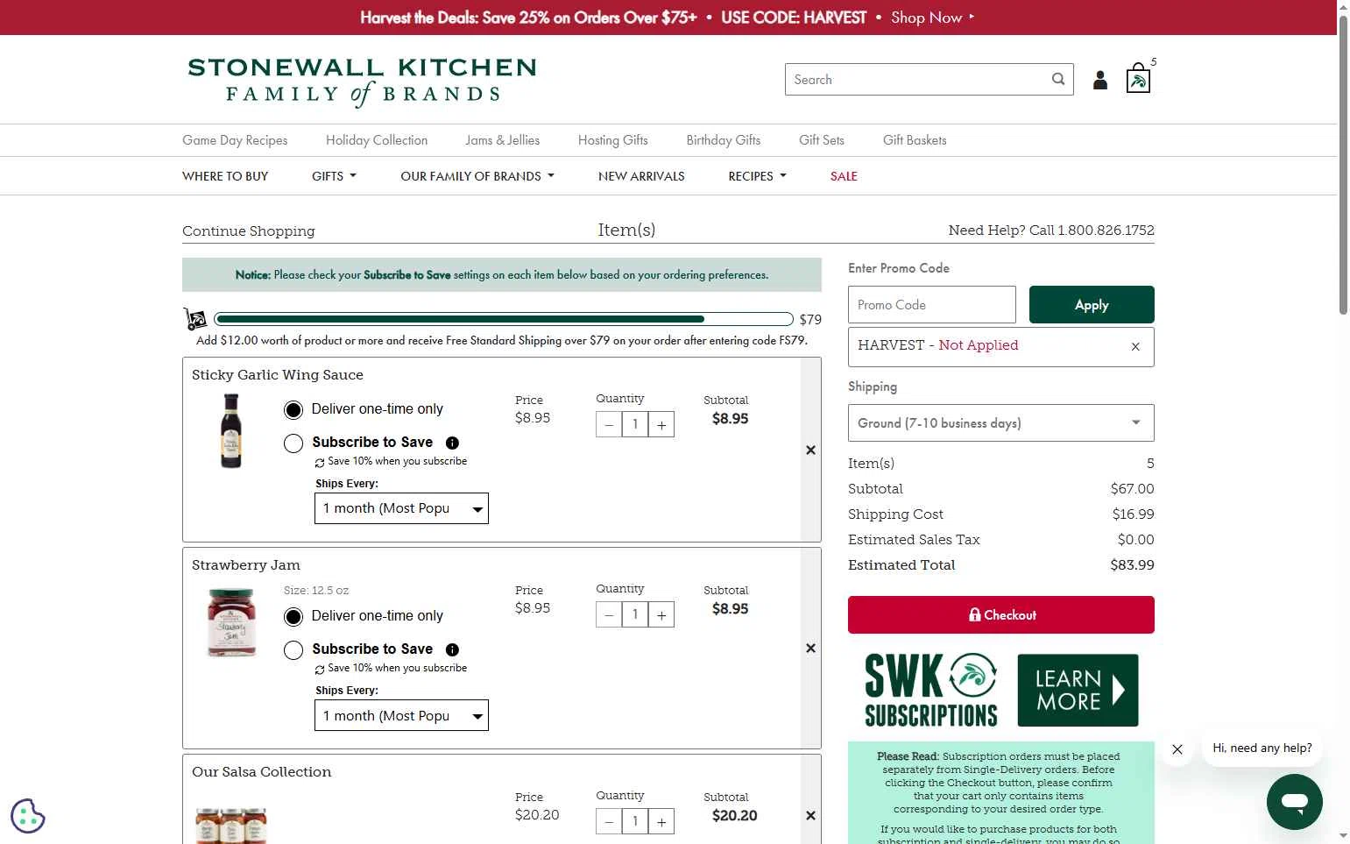Select Subscribe to Save for Wing Sauce
The width and height of the screenshot is (1350, 844).
(293, 443)
